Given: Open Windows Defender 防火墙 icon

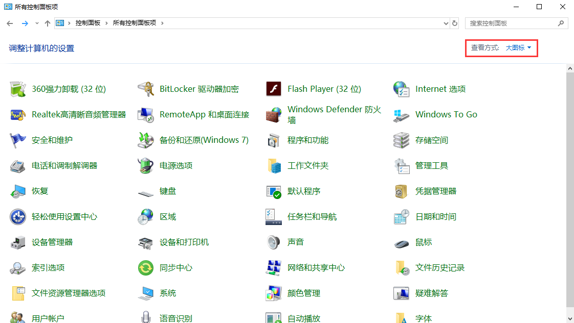Looking at the screenshot, I should tap(274, 114).
